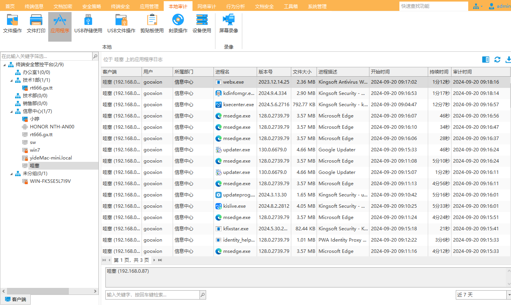Click the export download icon at top right
Screen dimensions: 511x305
pyautogui.click(x=508, y=60)
